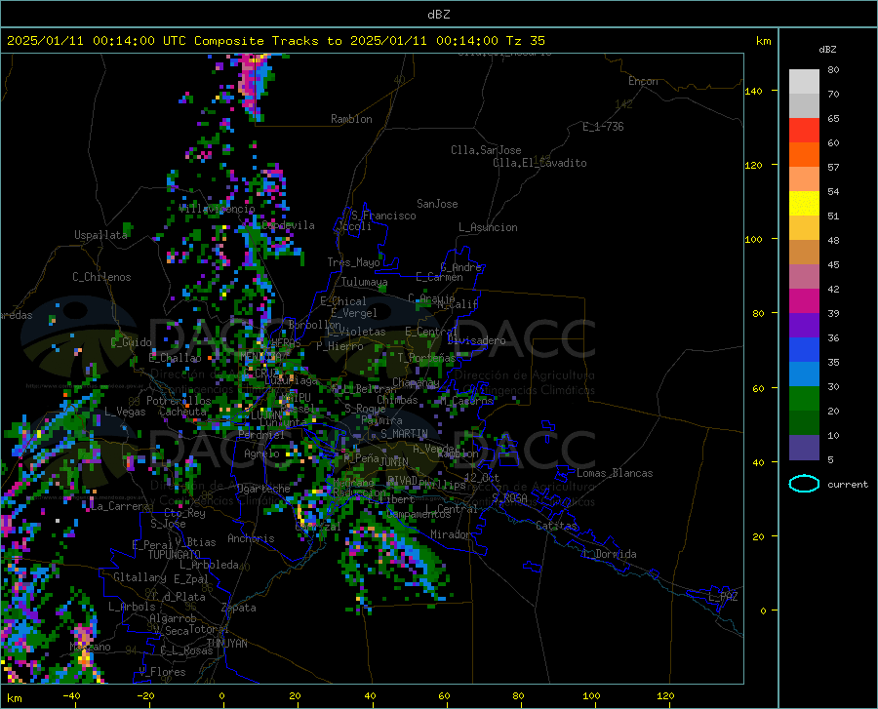
Task: Click the 'S_Francisco' map label
Action: click(383, 216)
